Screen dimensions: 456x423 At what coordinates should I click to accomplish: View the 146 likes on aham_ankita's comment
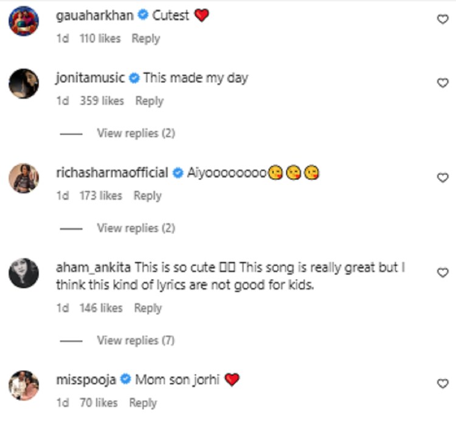[101, 308]
